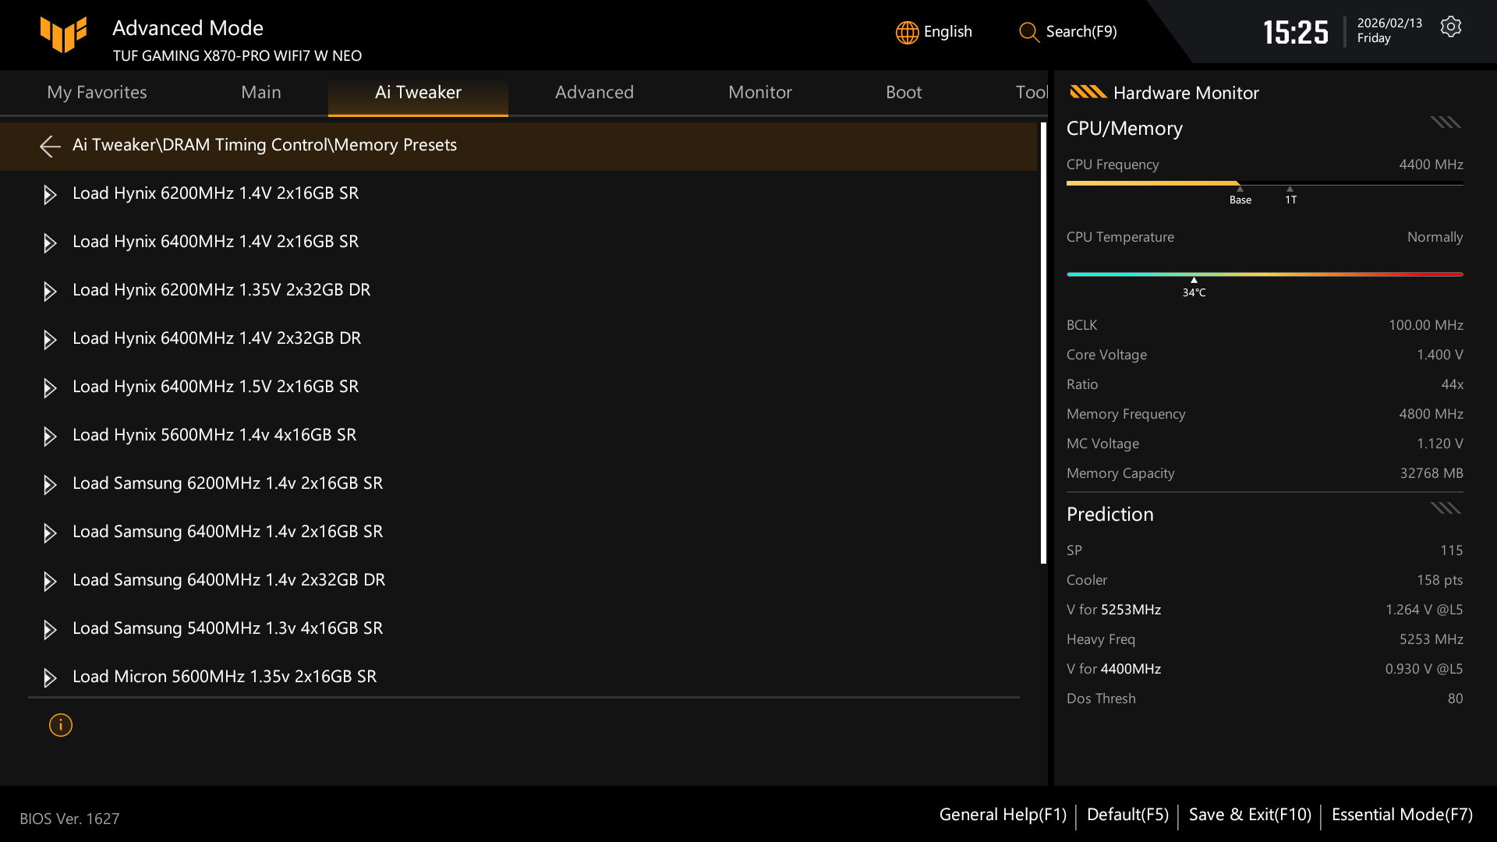Click the CPU temperature color bar

[x=1264, y=274]
